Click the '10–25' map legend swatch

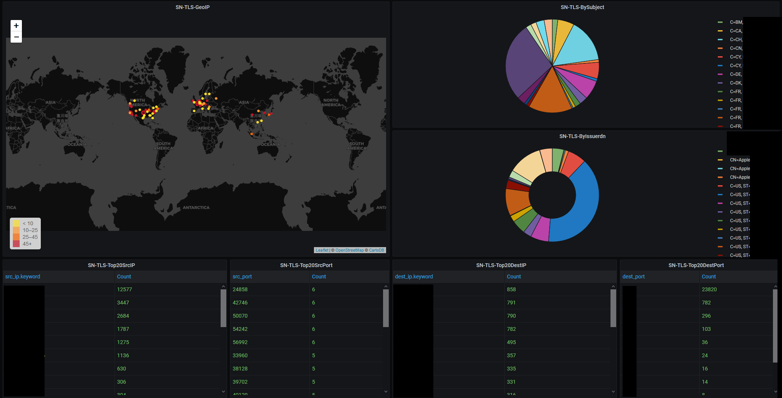point(16,230)
